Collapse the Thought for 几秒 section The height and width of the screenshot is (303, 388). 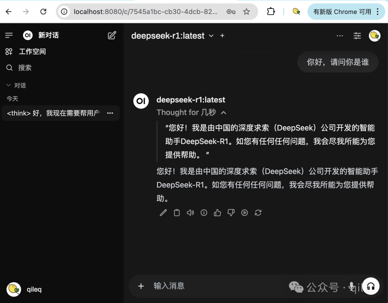pyautogui.click(x=191, y=112)
